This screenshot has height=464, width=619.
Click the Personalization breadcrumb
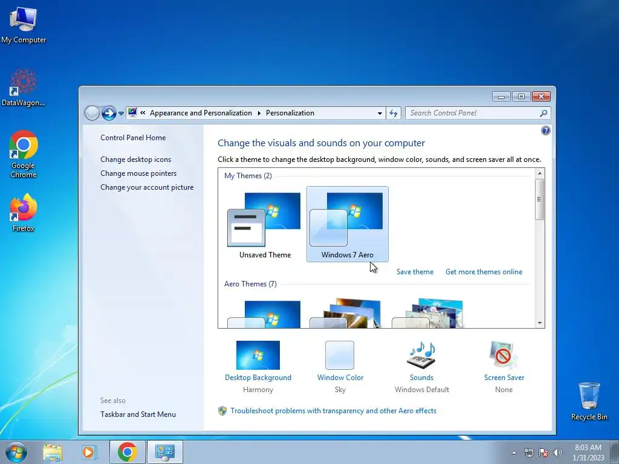click(290, 113)
